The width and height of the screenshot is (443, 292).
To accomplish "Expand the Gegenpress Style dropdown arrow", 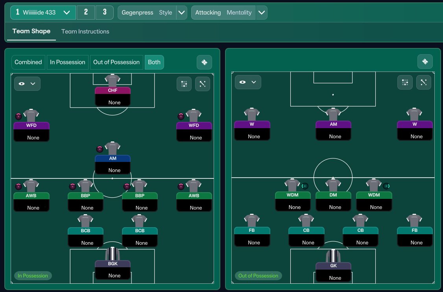I will pyautogui.click(x=182, y=13).
